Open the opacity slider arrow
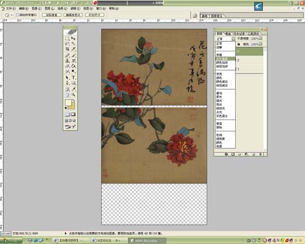305x244 pixels. point(260,38)
